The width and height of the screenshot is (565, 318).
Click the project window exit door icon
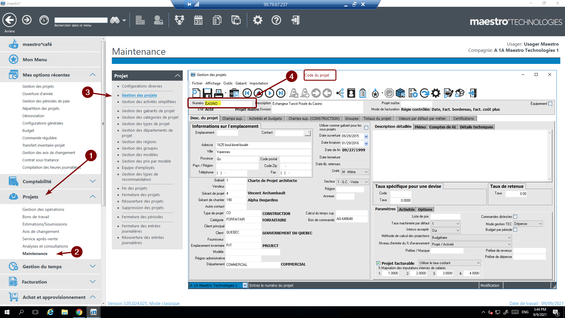pyautogui.click(x=473, y=93)
